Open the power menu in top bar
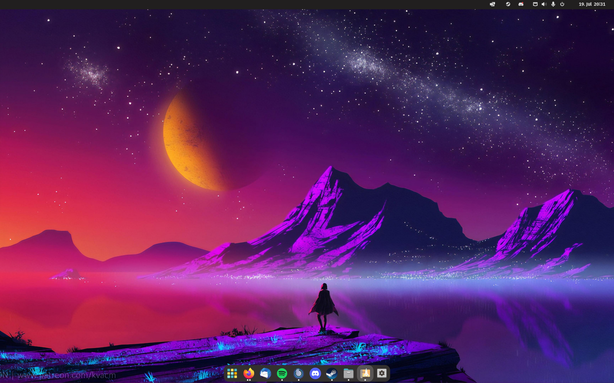614x383 pixels. click(x=562, y=4)
